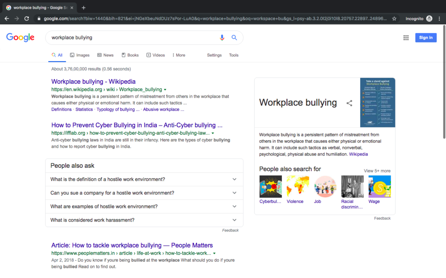Switch to the Images tab
Screen dimensions: 446x278
tap(80, 55)
